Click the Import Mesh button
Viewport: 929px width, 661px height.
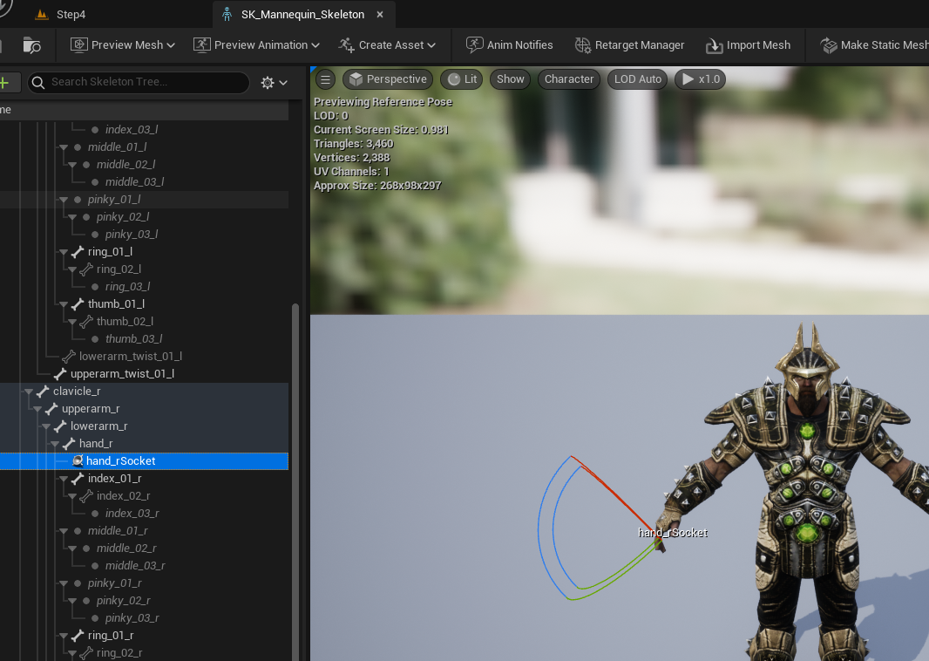pos(748,45)
